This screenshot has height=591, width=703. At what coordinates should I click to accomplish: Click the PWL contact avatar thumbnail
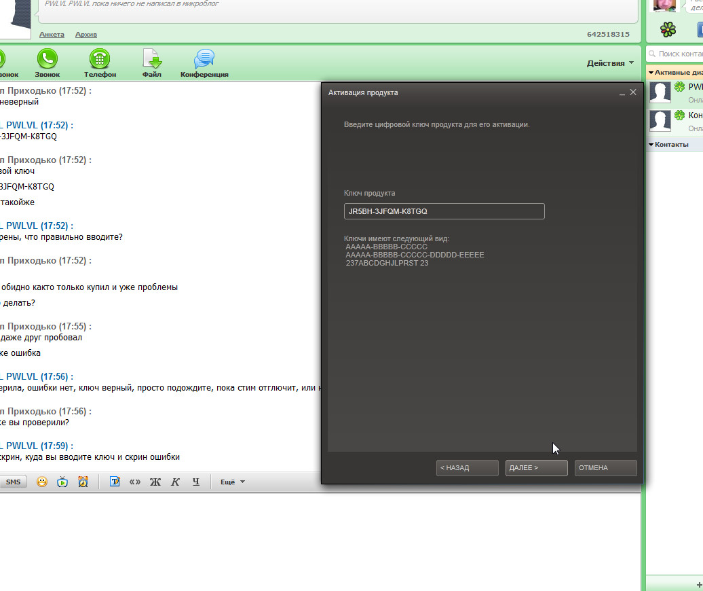[x=660, y=92]
